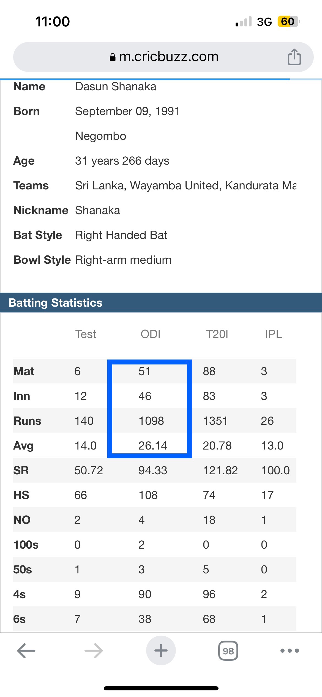Viewport: 322px width, 697px height.
Task: Select the ODI column header
Action: [151, 334]
